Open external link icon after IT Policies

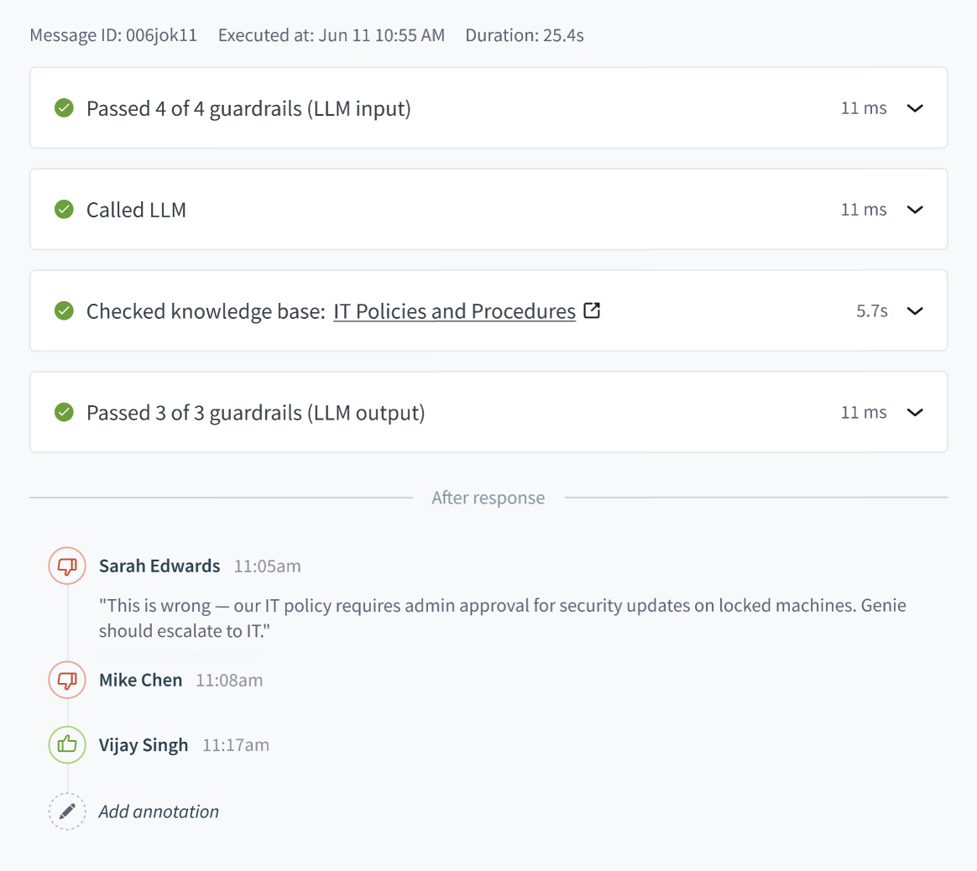(592, 310)
